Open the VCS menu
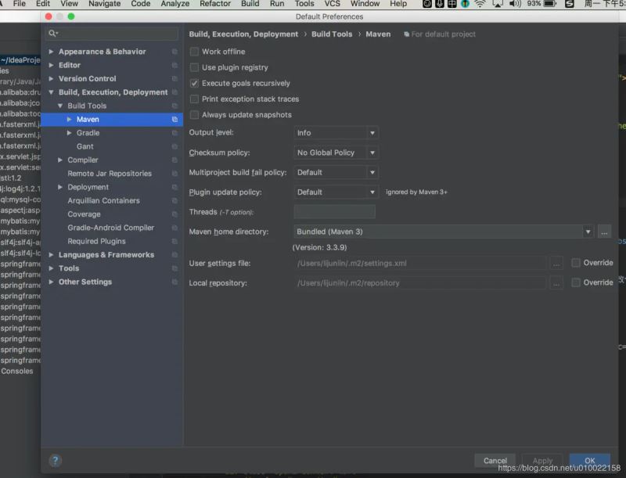This screenshot has height=478, width=626. [x=333, y=4]
